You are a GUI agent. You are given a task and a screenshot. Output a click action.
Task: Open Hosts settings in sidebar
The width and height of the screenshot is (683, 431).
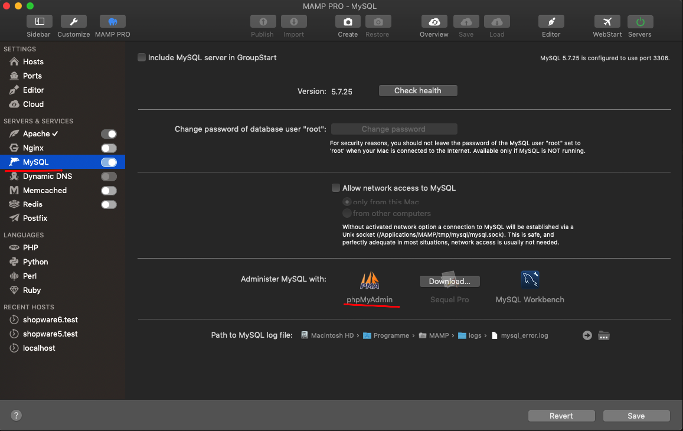pyautogui.click(x=33, y=62)
